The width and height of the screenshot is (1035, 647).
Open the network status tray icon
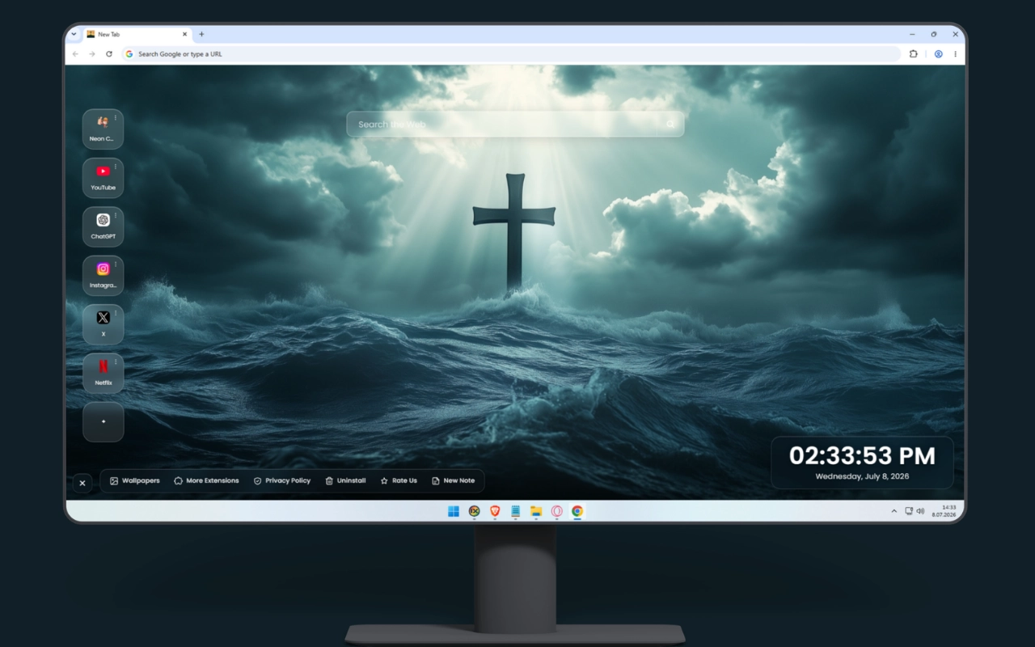pos(909,511)
